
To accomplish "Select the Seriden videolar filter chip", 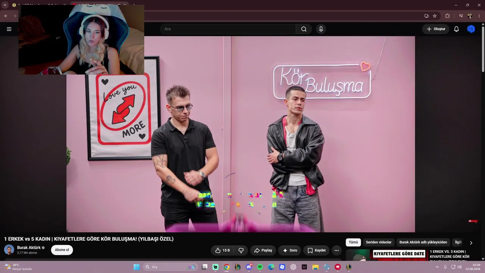I will pyautogui.click(x=379, y=242).
